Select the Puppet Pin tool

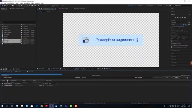[x=38, y=6]
